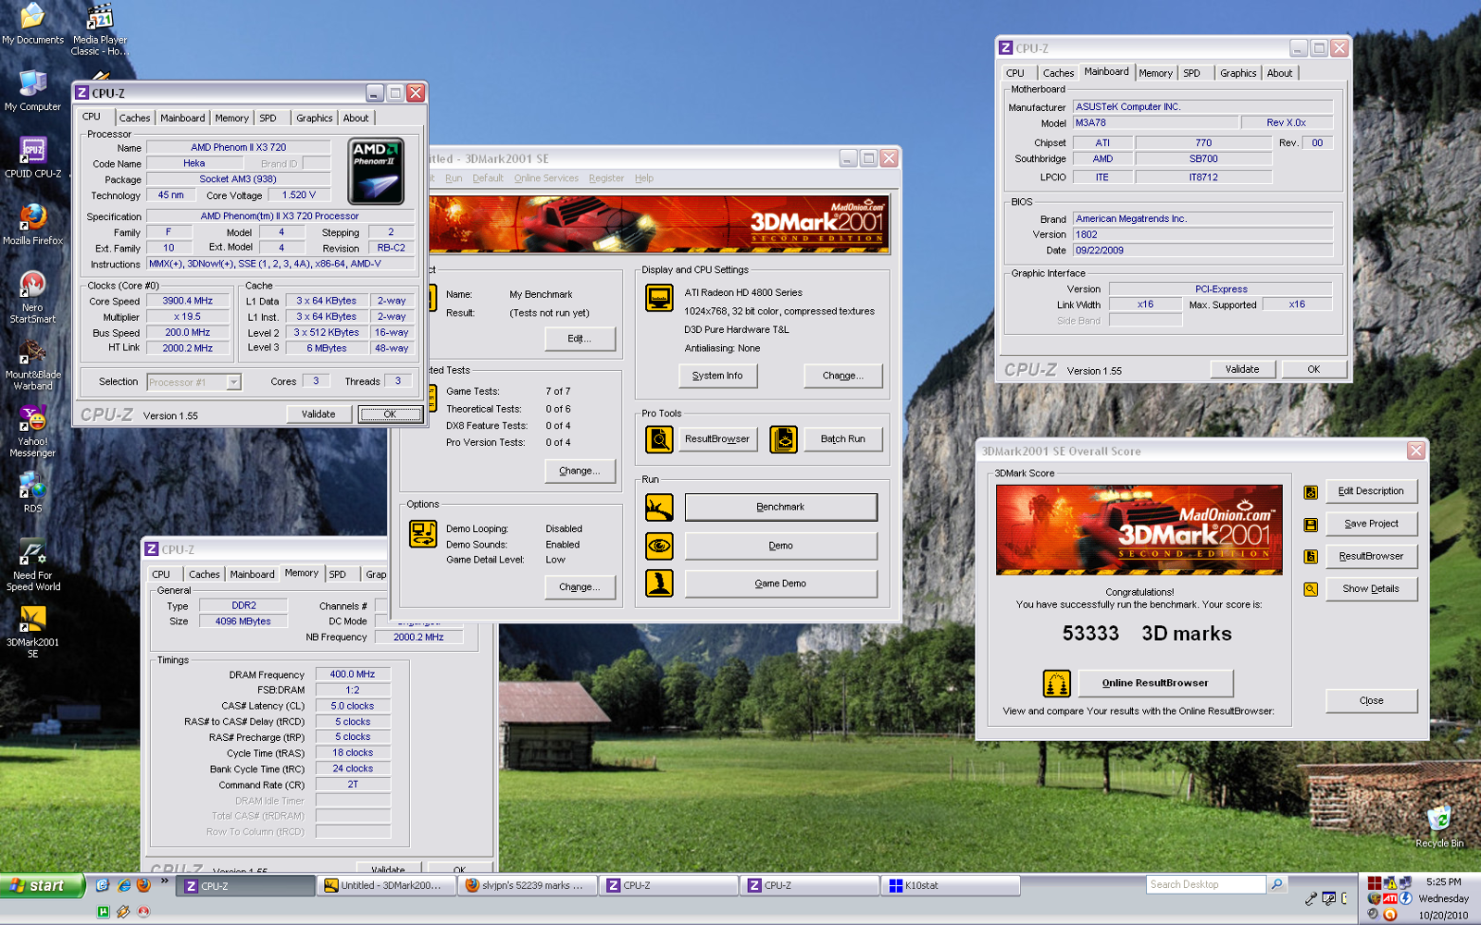Expand the Quick Launch overflow chevron
Image resolution: width=1481 pixels, height=925 pixels.
click(165, 881)
